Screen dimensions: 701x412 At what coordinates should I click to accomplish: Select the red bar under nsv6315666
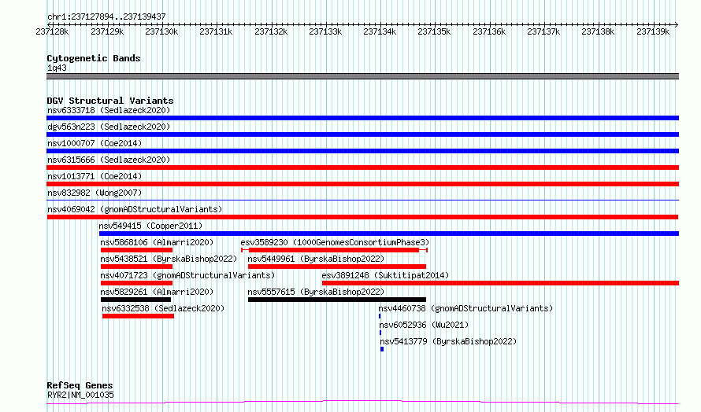362,167
